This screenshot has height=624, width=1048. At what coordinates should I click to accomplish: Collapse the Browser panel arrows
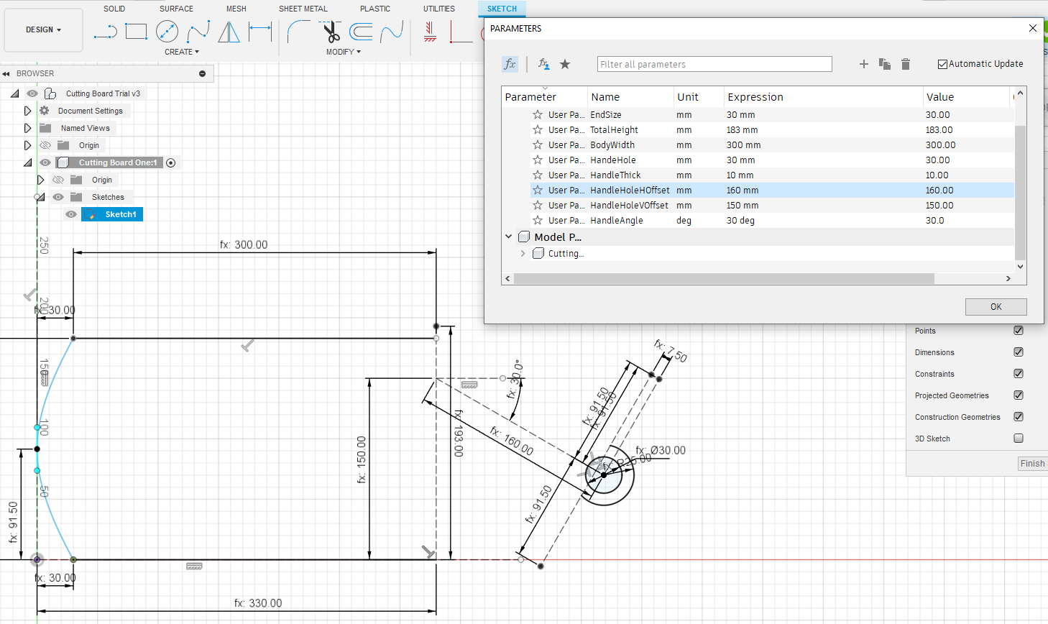point(6,73)
